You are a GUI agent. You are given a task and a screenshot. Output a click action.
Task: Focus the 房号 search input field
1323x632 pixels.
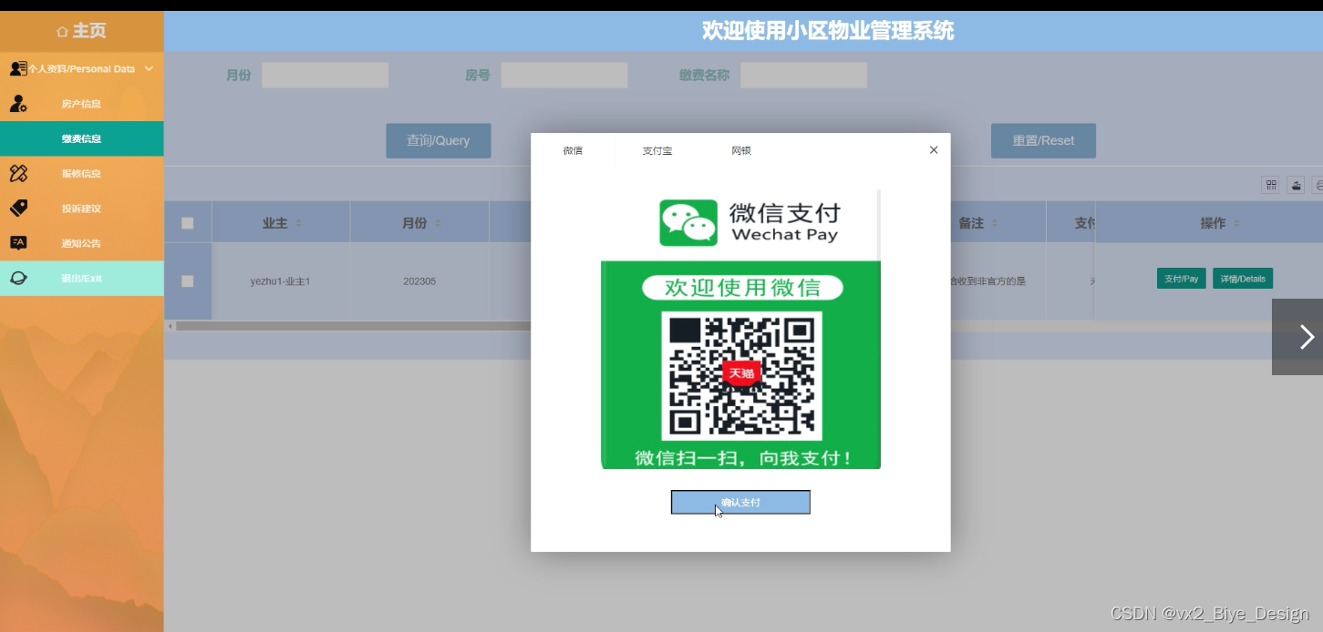coord(564,76)
